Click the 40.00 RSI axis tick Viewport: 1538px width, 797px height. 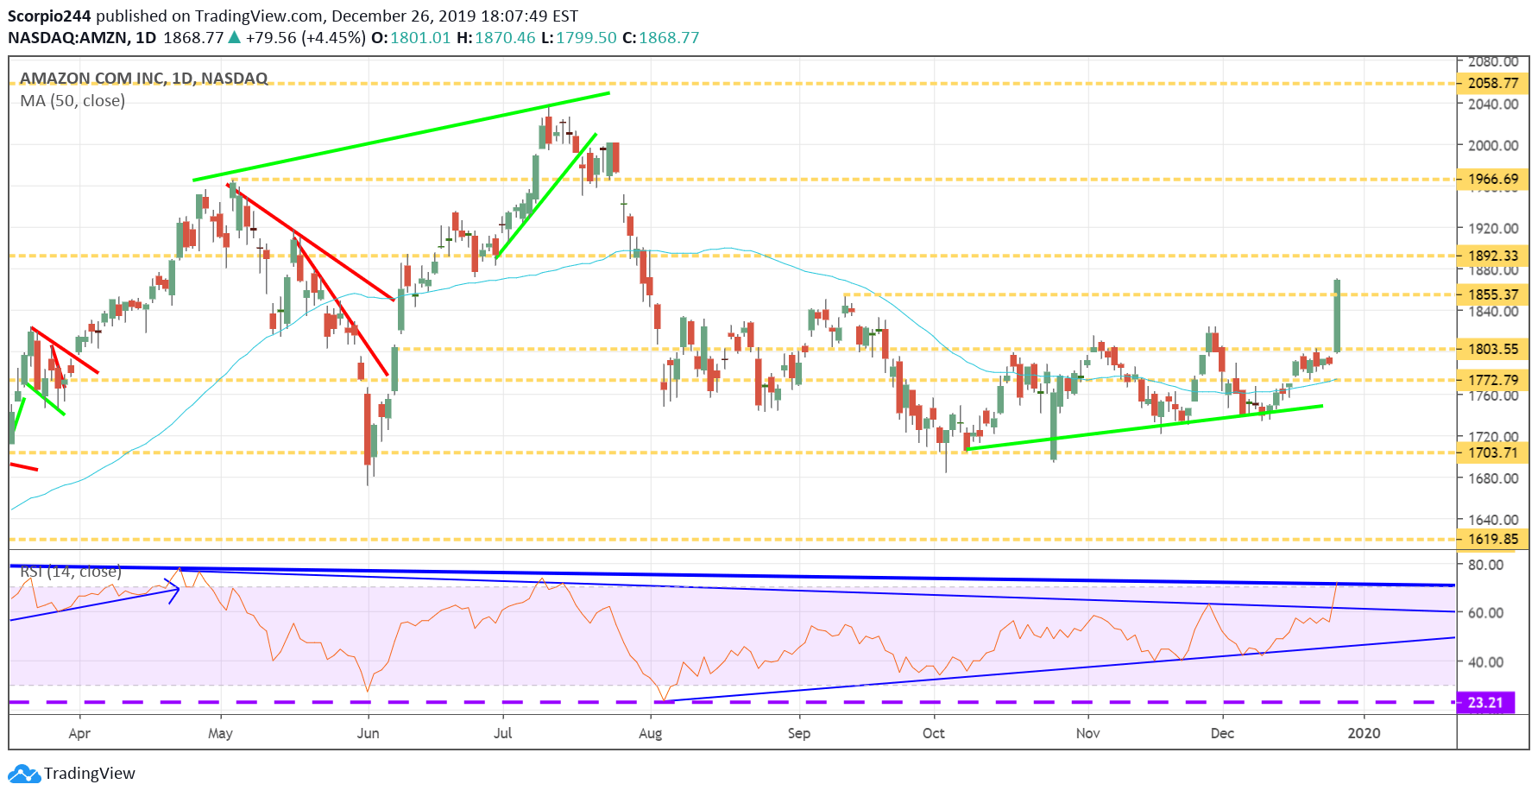click(1486, 662)
